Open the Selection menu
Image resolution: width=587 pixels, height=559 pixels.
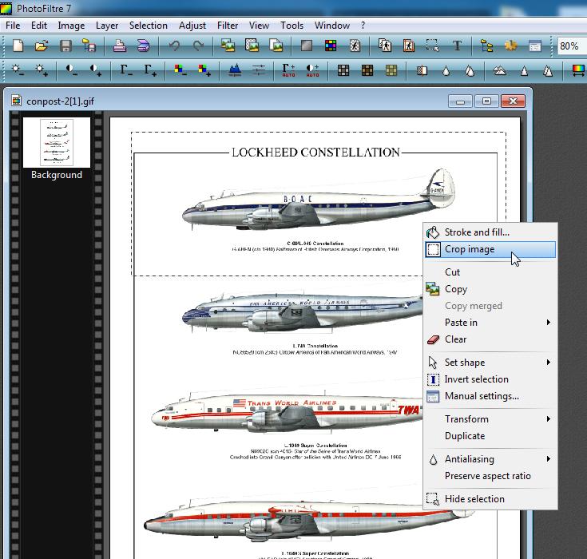click(x=149, y=26)
